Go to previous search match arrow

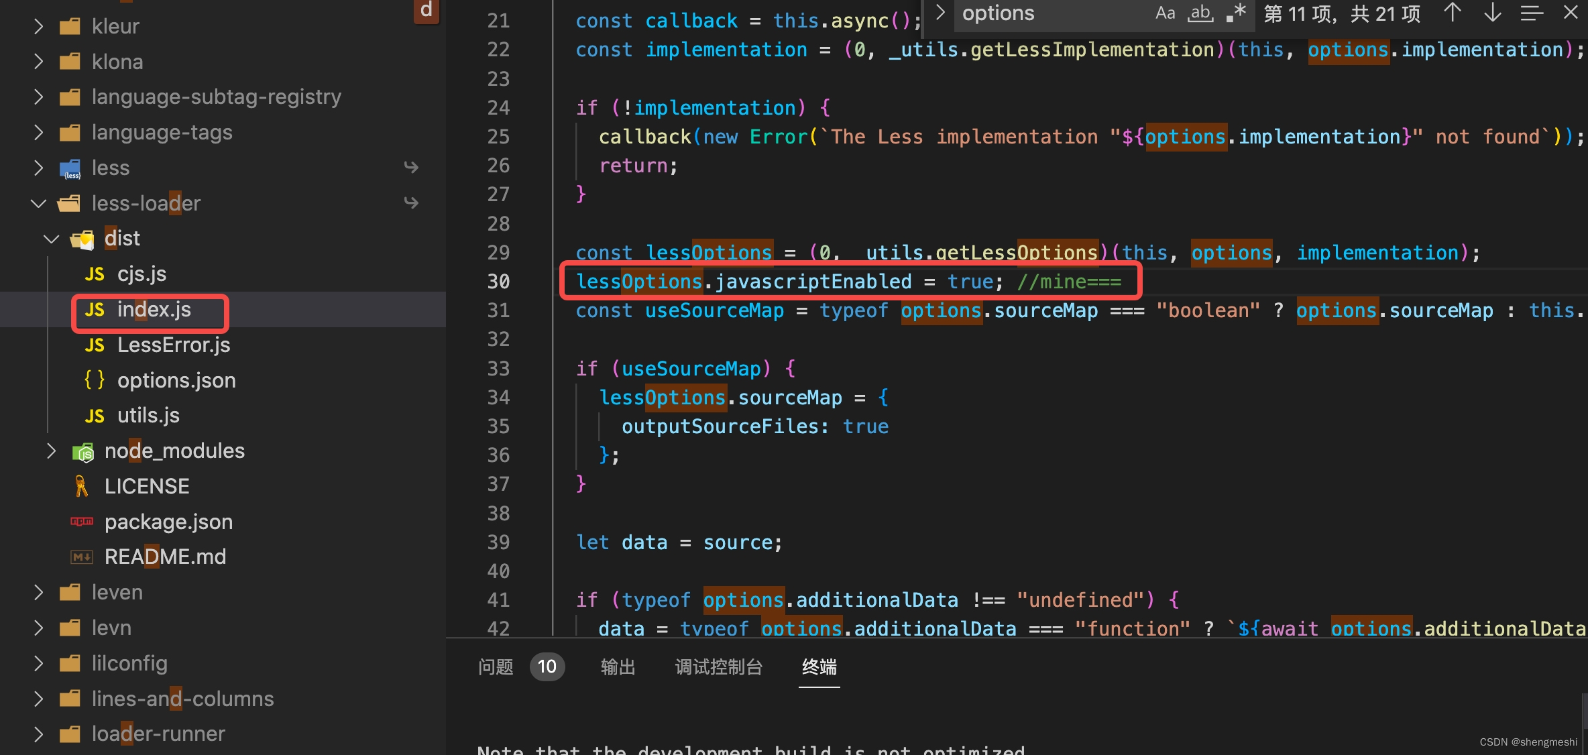(x=1452, y=13)
